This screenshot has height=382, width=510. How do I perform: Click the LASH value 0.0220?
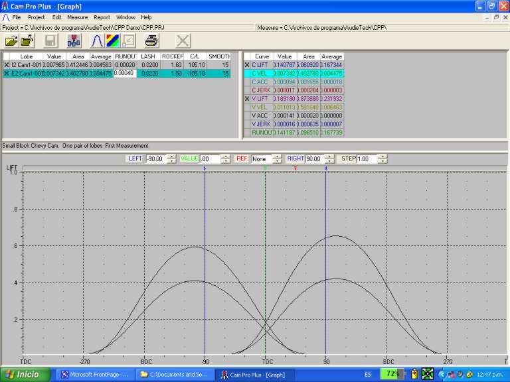pyautogui.click(x=149, y=74)
